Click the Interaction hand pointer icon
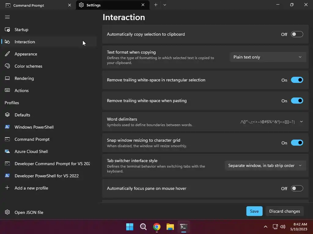 click(x=7, y=42)
